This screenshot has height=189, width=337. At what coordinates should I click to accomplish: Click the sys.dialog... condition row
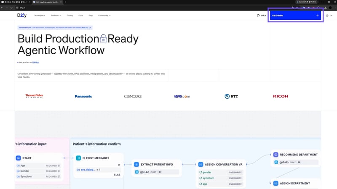pyautogui.click(x=99, y=170)
